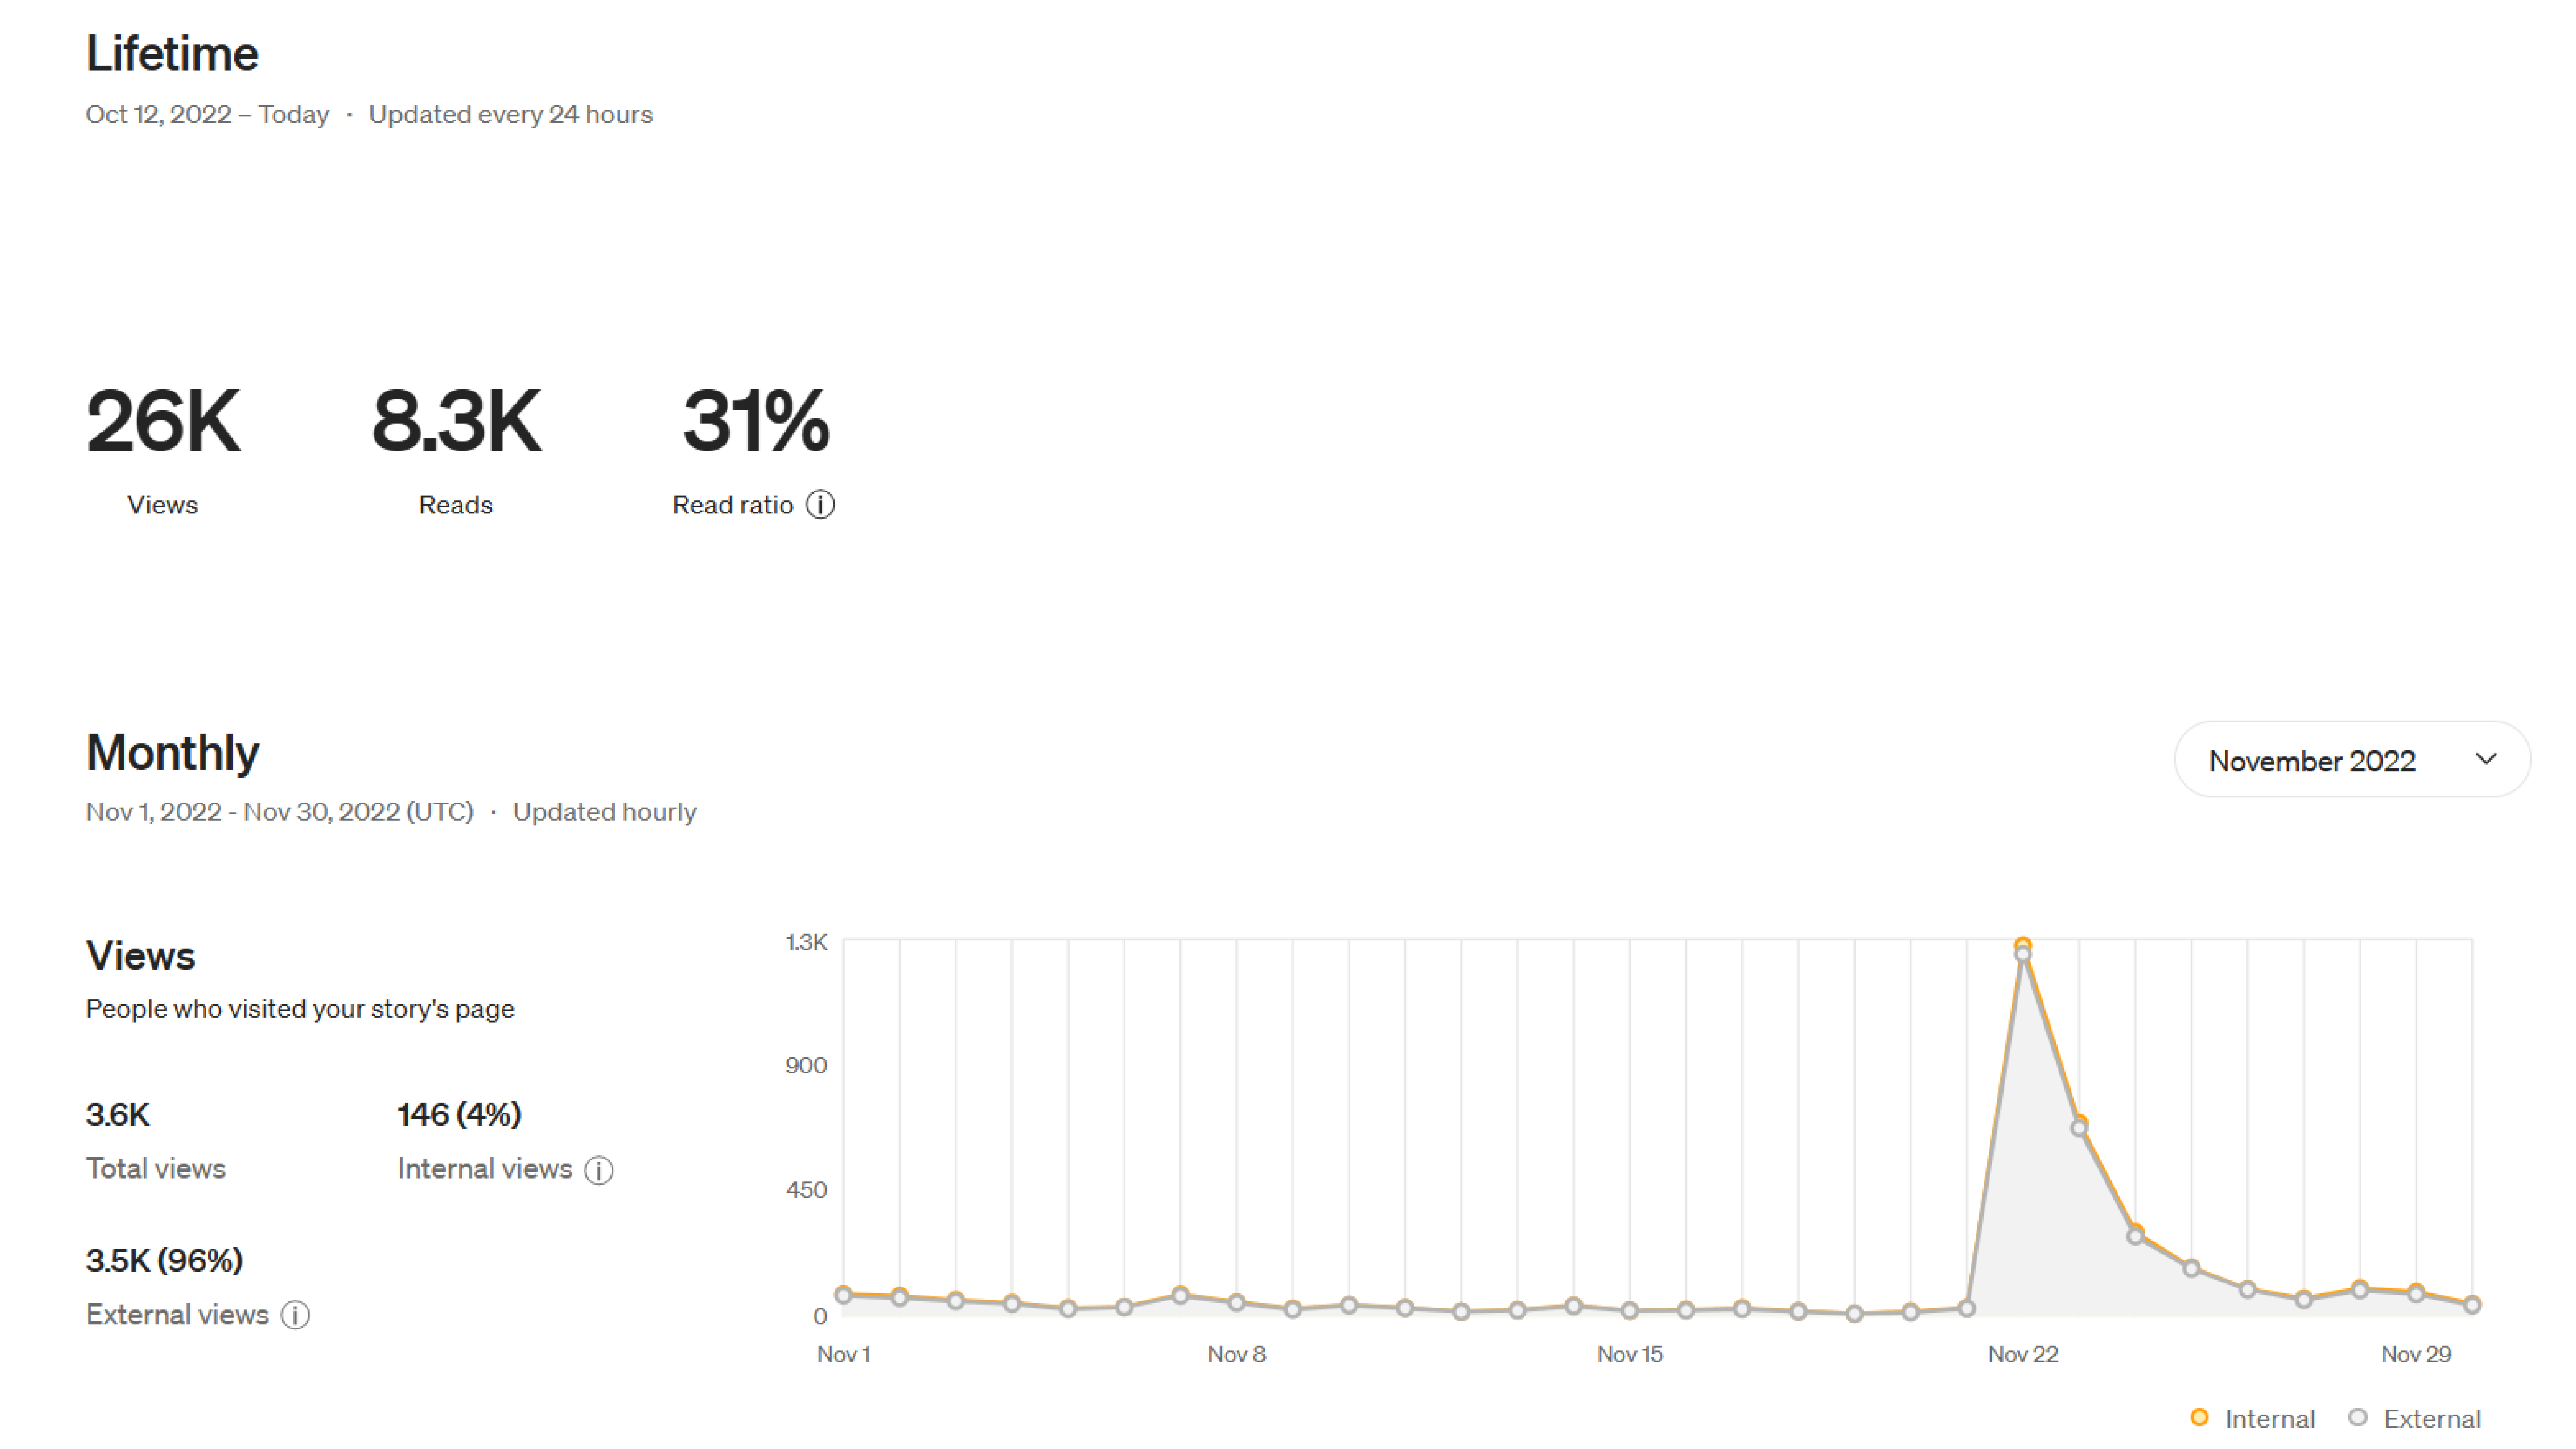Click the gray External legend marker
This screenshot has width=2576, height=1449.
(x=2357, y=1418)
